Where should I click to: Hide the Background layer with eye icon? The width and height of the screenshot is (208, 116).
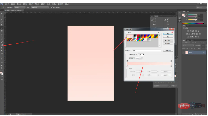click(183, 53)
